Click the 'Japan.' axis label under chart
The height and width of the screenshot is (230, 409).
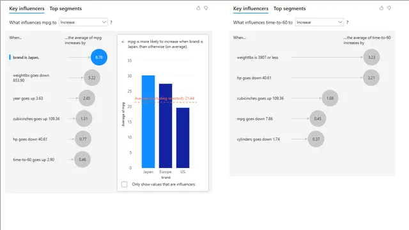[x=148, y=172]
